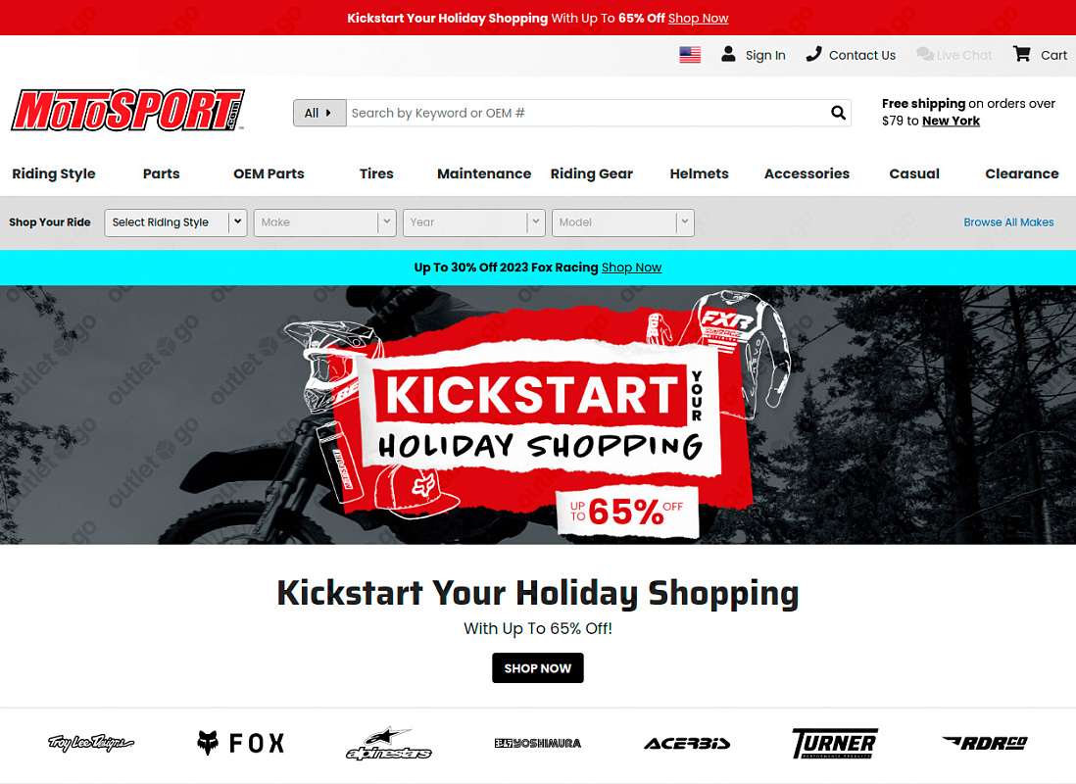Open the OEM Parts menu item
The image size is (1076, 784).
[x=269, y=173]
